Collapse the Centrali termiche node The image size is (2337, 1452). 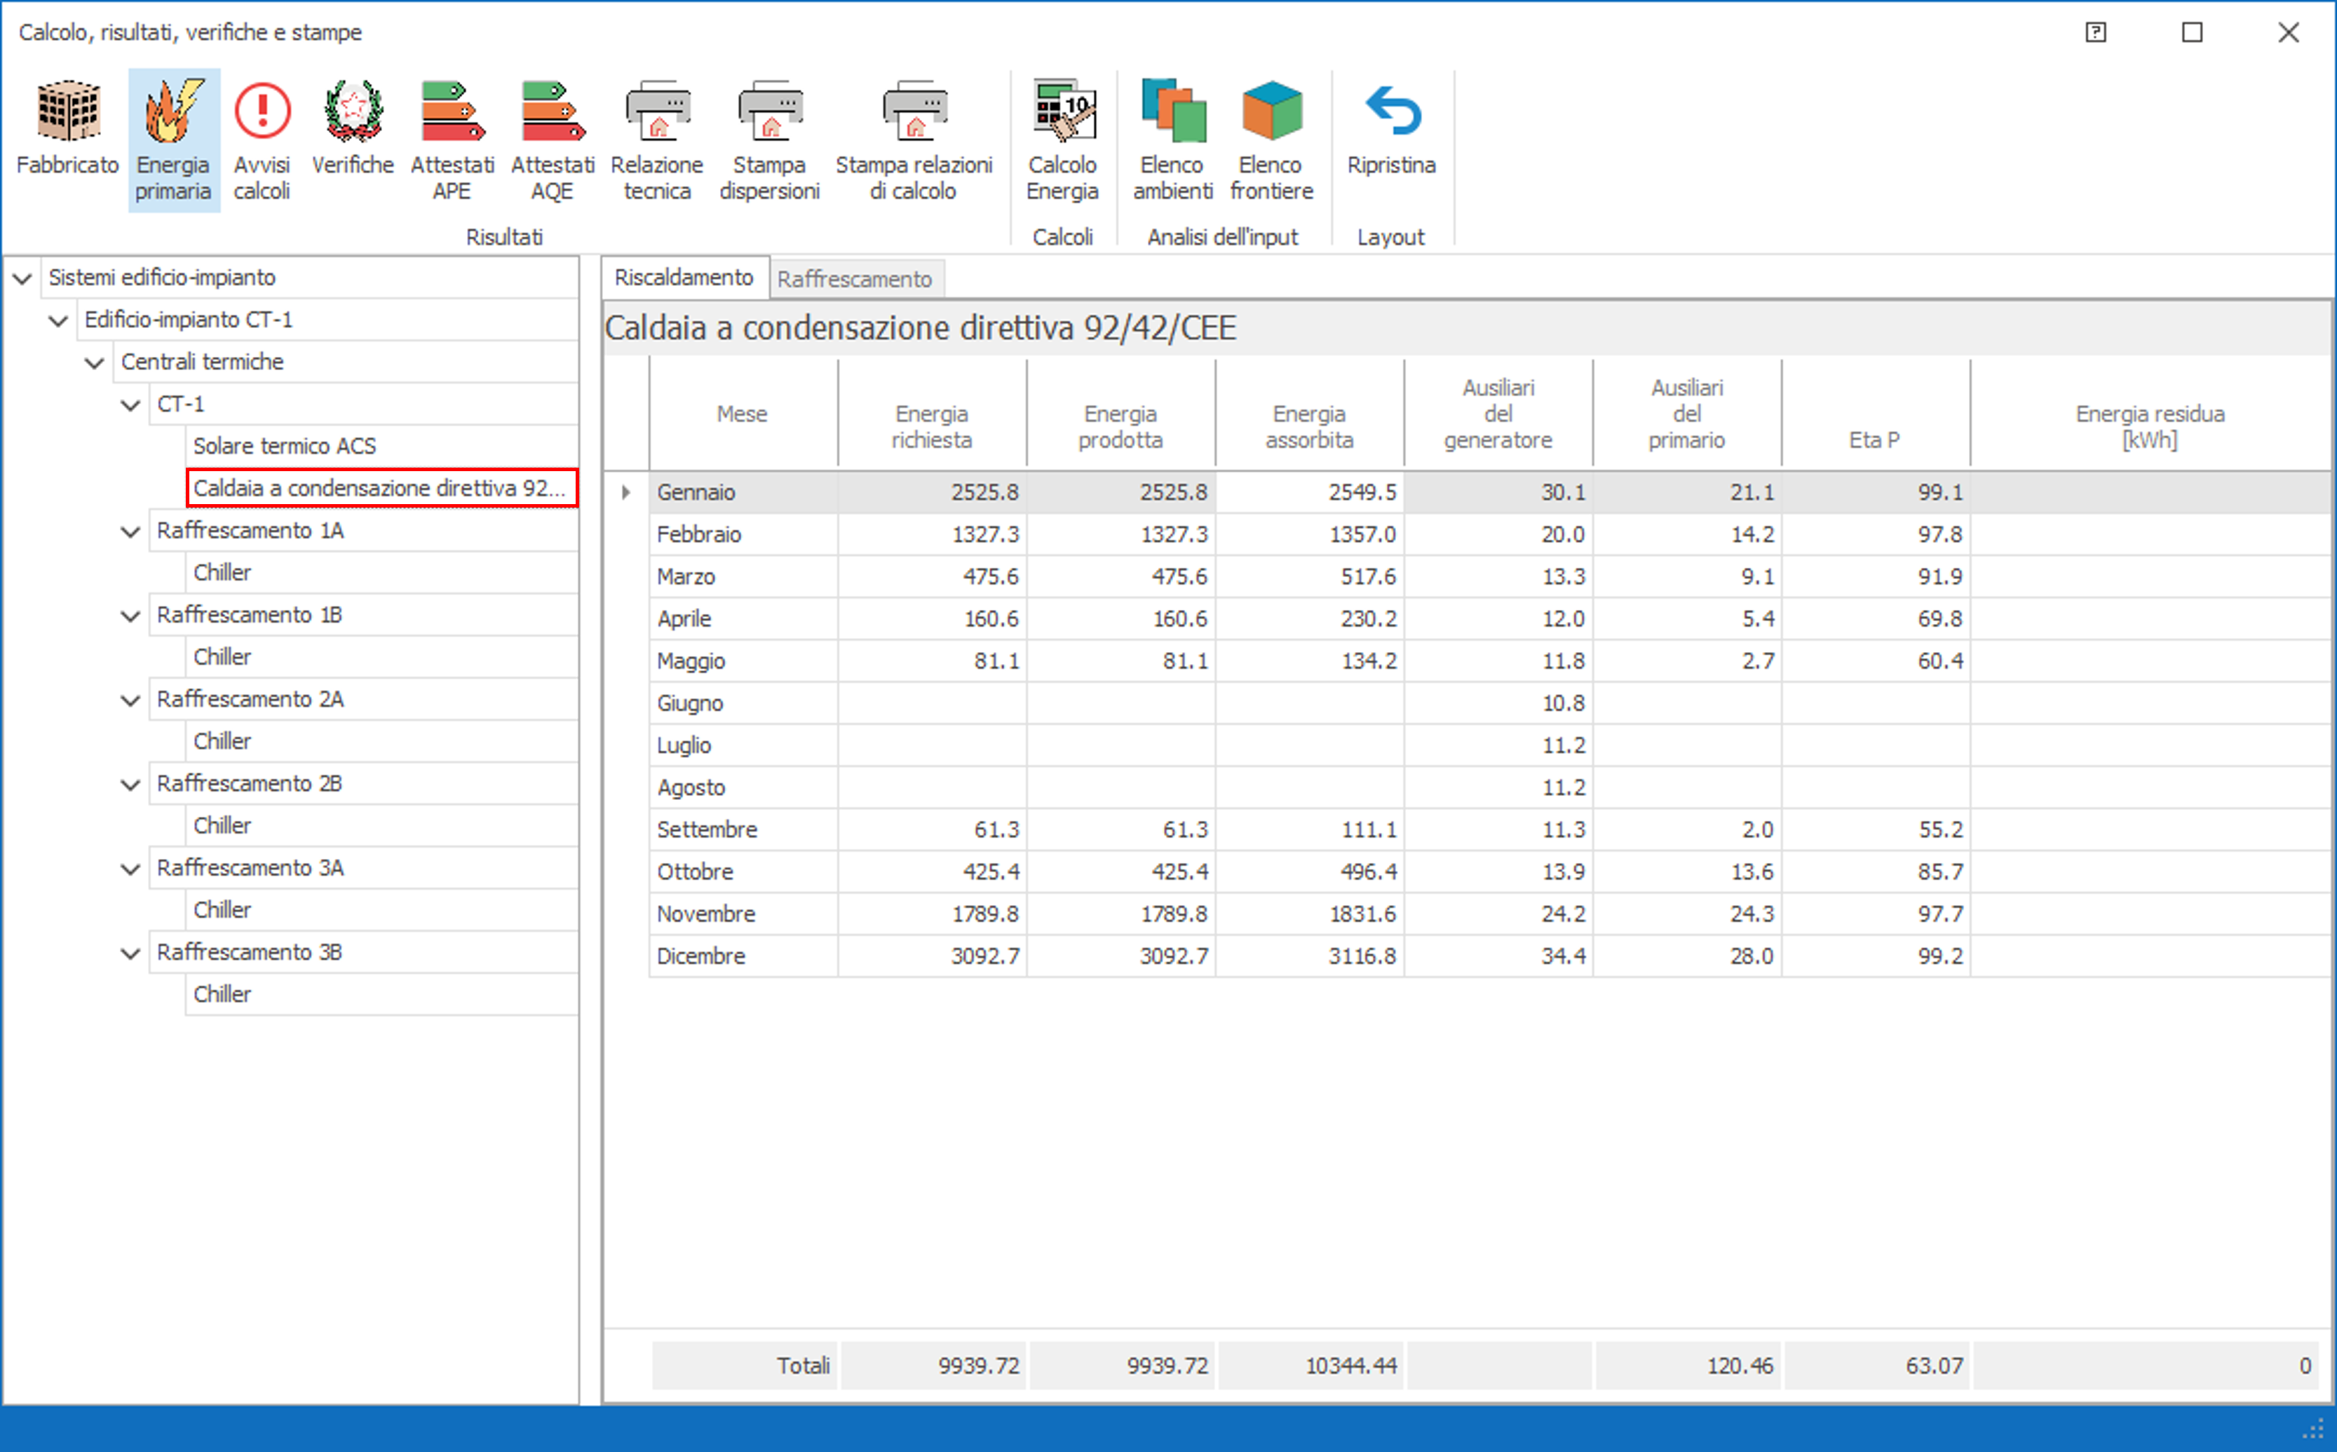coord(94,363)
